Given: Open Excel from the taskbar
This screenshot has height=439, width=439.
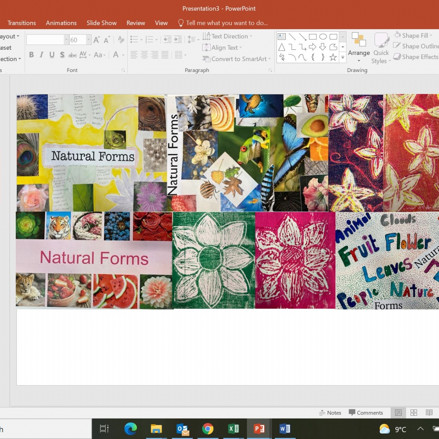Looking at the screenshot, I should pyautogui.click(x=233, y=428).
